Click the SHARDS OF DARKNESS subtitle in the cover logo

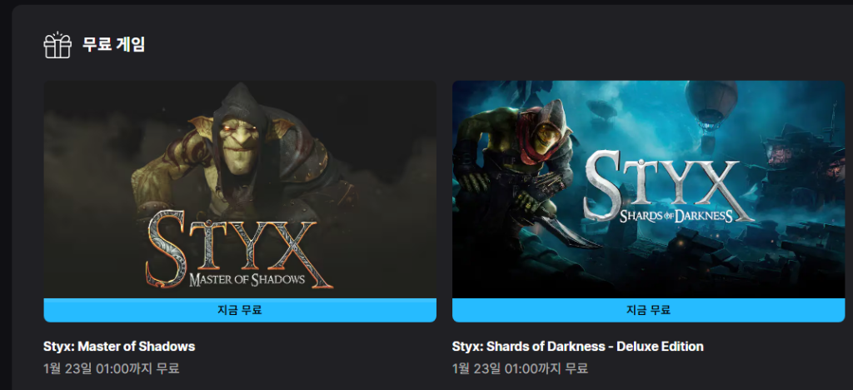coord(676,216)
